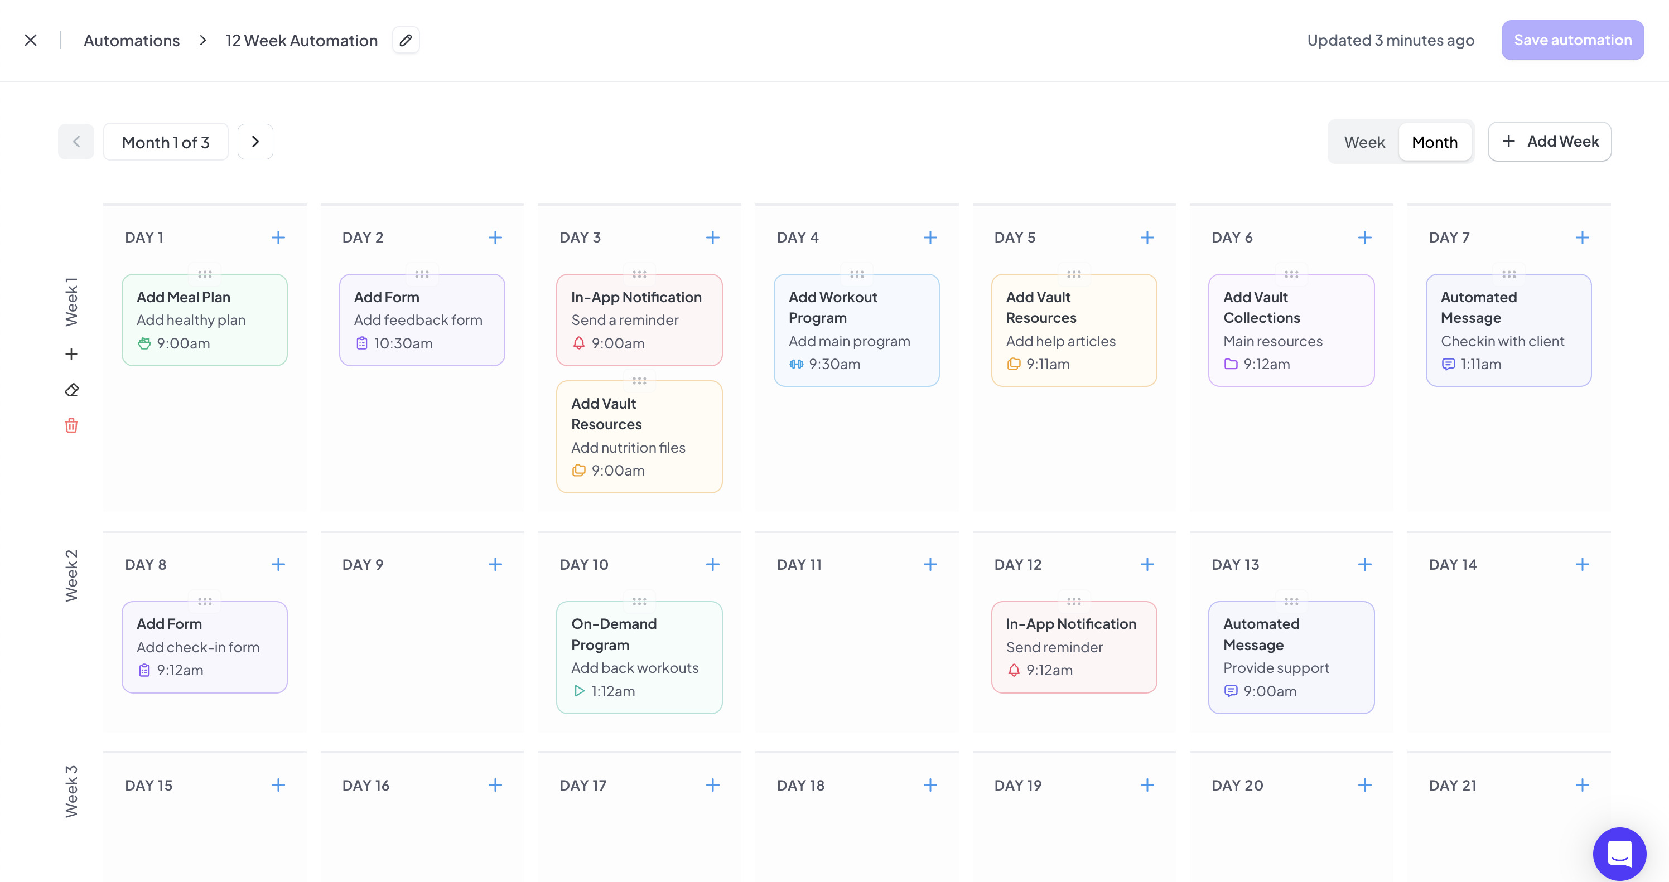Open the support chat bubble in the corner

coord(1620,854)
